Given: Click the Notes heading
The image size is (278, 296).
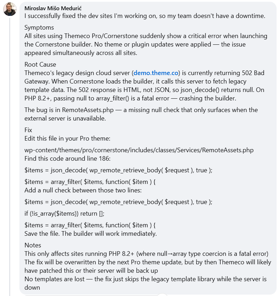Looking at the screenshot, I should pos(33,245).
